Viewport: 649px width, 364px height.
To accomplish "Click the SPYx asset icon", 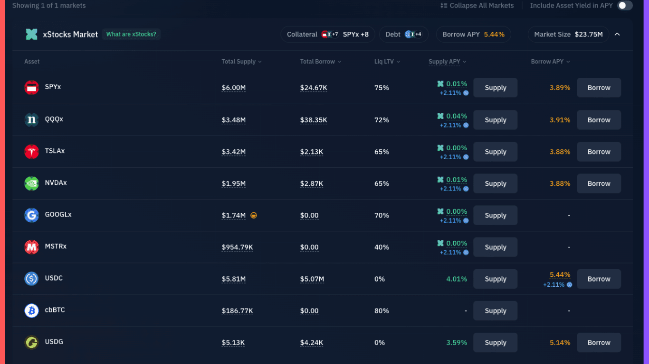I will click(31, 87).
